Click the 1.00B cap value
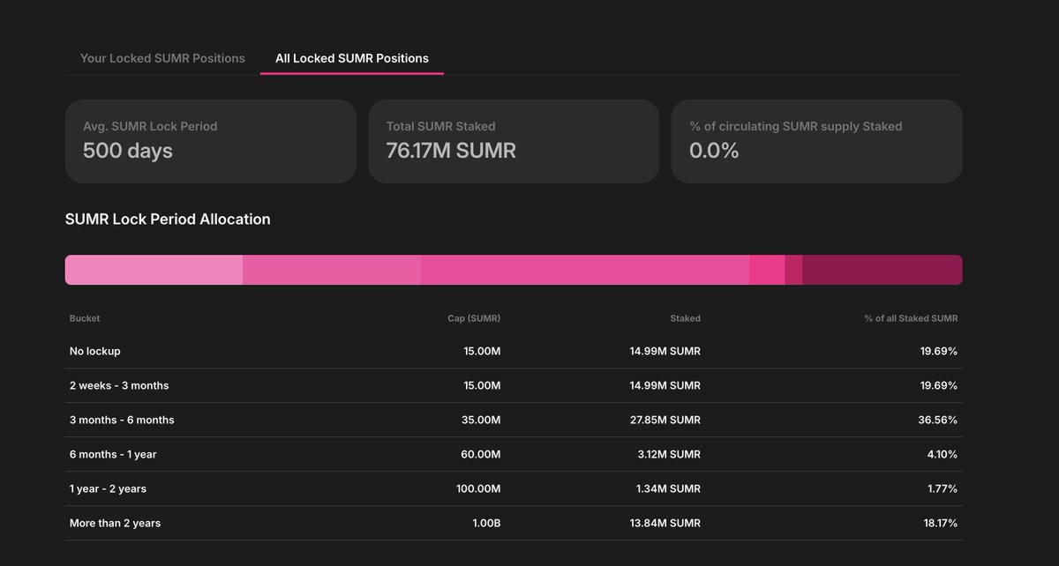Viewport: 1059px width, 566px height. (485, 523)
